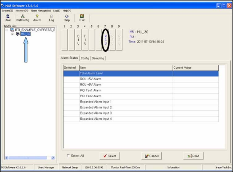This screenshot has height=172, width=233.
Task: Select the Expanded Alarm Input 2 row
Action: [141, 107]
